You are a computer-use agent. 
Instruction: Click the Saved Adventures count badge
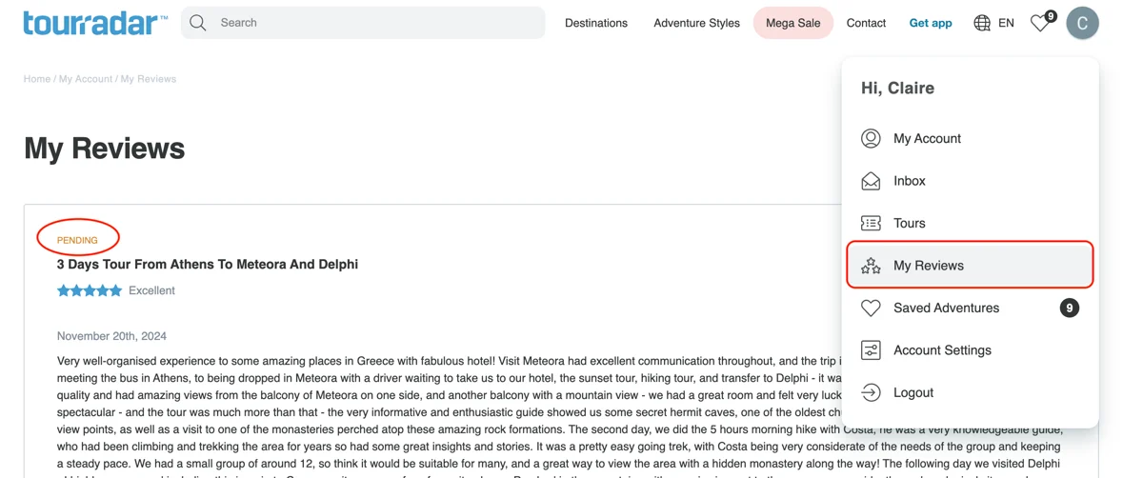point(1070,308)
